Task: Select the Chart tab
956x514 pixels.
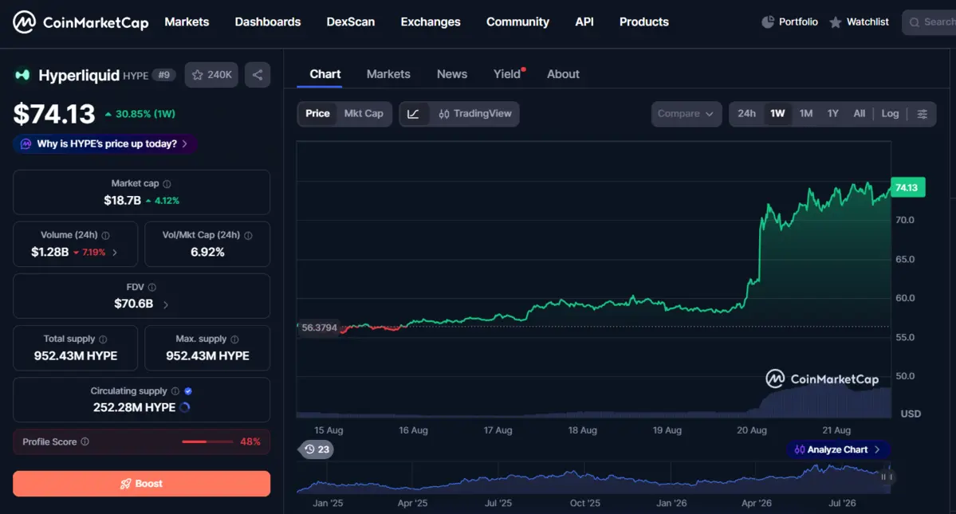Action: (x=325, y=74)
